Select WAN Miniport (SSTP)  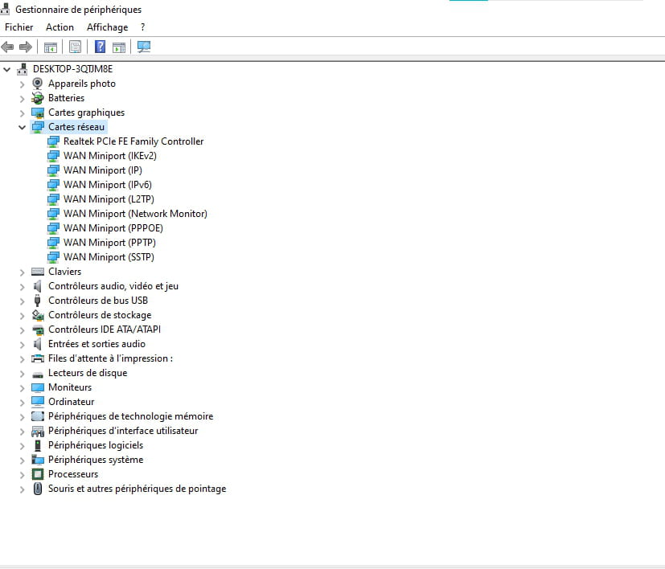click(x=109, y=257)
